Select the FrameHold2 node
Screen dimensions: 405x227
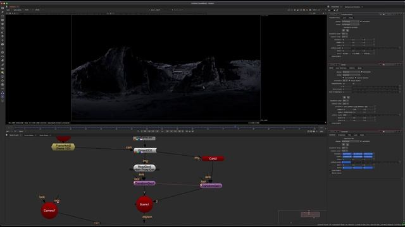(x=63, y=147)
